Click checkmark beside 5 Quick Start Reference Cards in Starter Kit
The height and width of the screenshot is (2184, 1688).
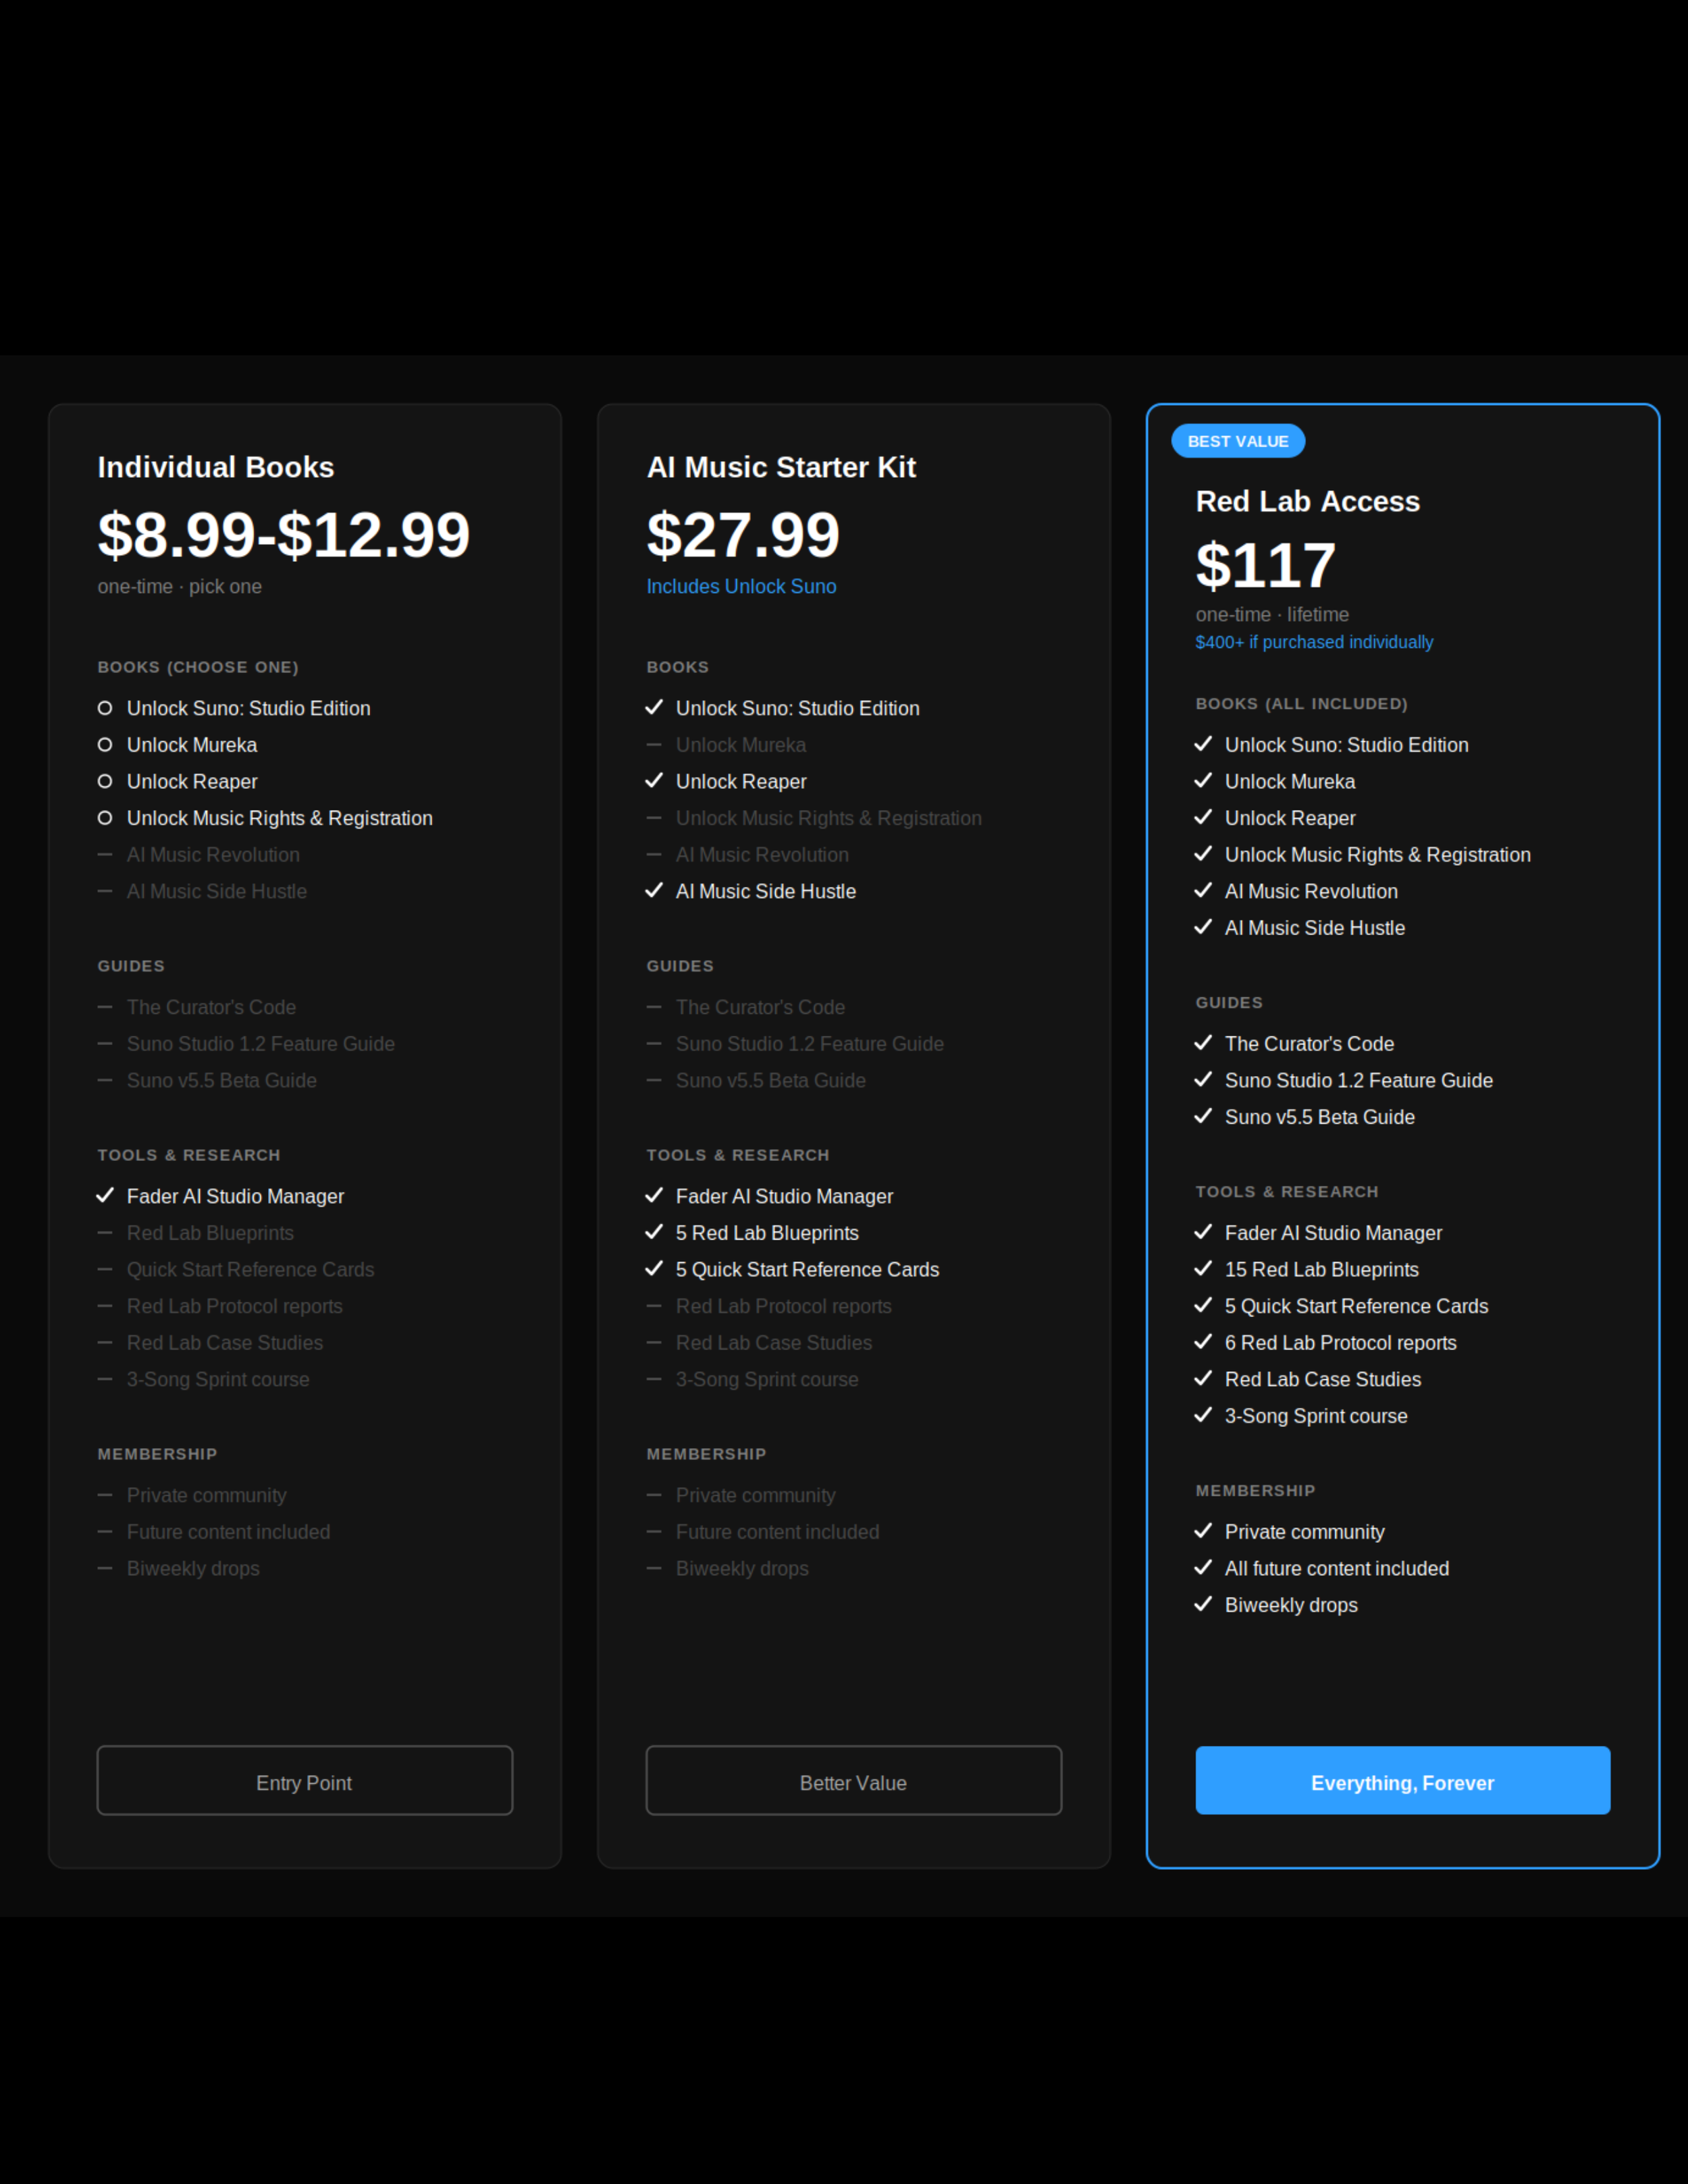coord(654,1269)
